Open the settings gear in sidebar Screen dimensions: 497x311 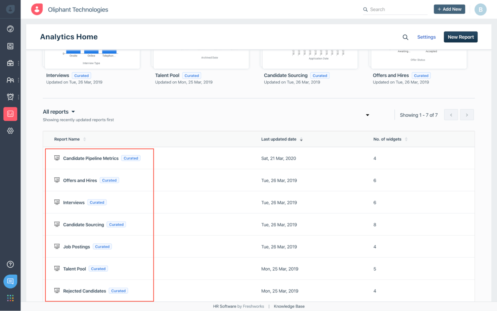click(10, 131)
